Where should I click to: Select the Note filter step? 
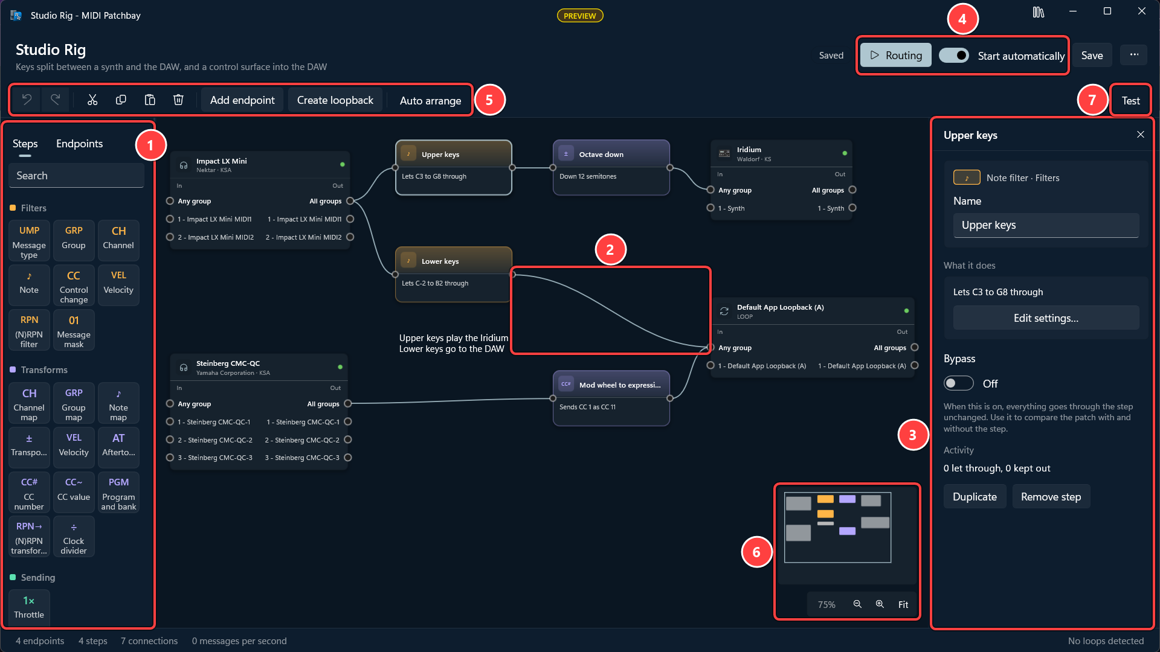pos(29,286)
